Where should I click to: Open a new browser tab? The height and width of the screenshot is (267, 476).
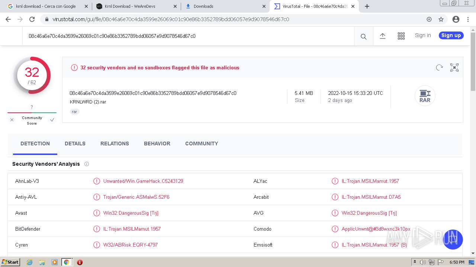[367, 6]
